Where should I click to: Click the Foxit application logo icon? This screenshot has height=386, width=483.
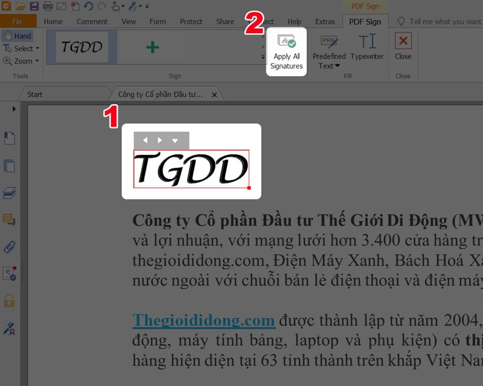pyautogui.click(x=6, y=5)
